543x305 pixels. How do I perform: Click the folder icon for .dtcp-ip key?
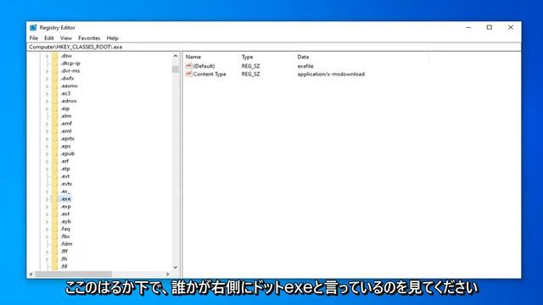pyautogui.click(x=54, y=64)
